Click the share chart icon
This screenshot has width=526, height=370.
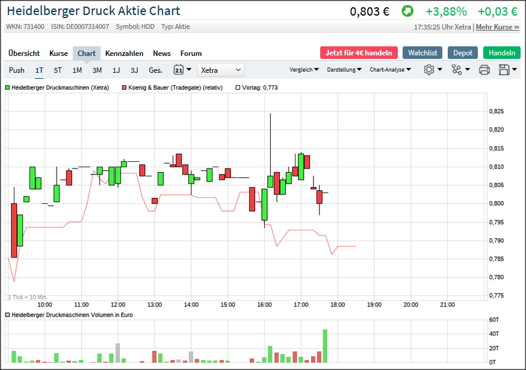pyautogui.click(x=460, y=70)
